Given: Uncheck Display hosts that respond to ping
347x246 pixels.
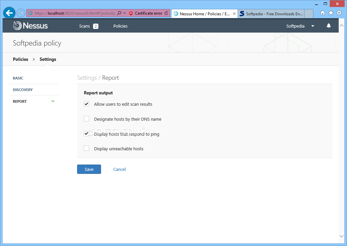Looking at the screenshot, I should (x=86, y=134).
